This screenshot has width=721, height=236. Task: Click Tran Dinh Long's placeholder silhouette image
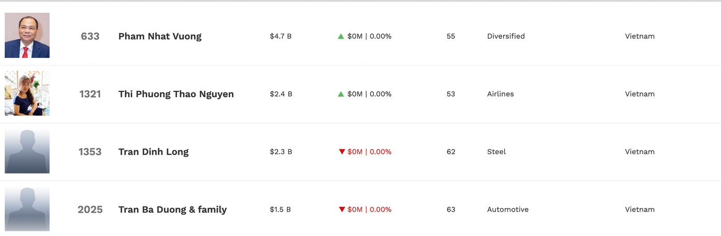point(27,151)
